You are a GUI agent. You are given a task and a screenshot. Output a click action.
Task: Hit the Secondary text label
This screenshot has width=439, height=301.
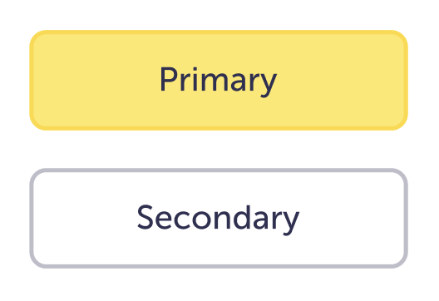pyautogui.click(x=219, y=220)
